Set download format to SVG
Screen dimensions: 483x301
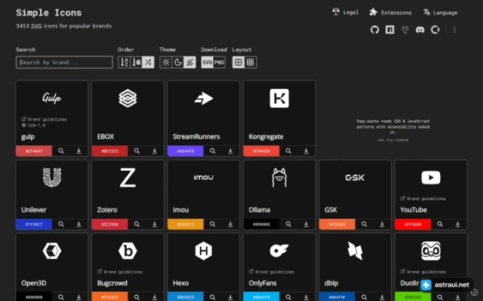click(208, 62)
